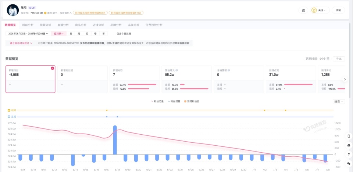Toggle the 粉丝总量 legend series
The height and width of the screenshot is (172, 353).
pos(157,101)
